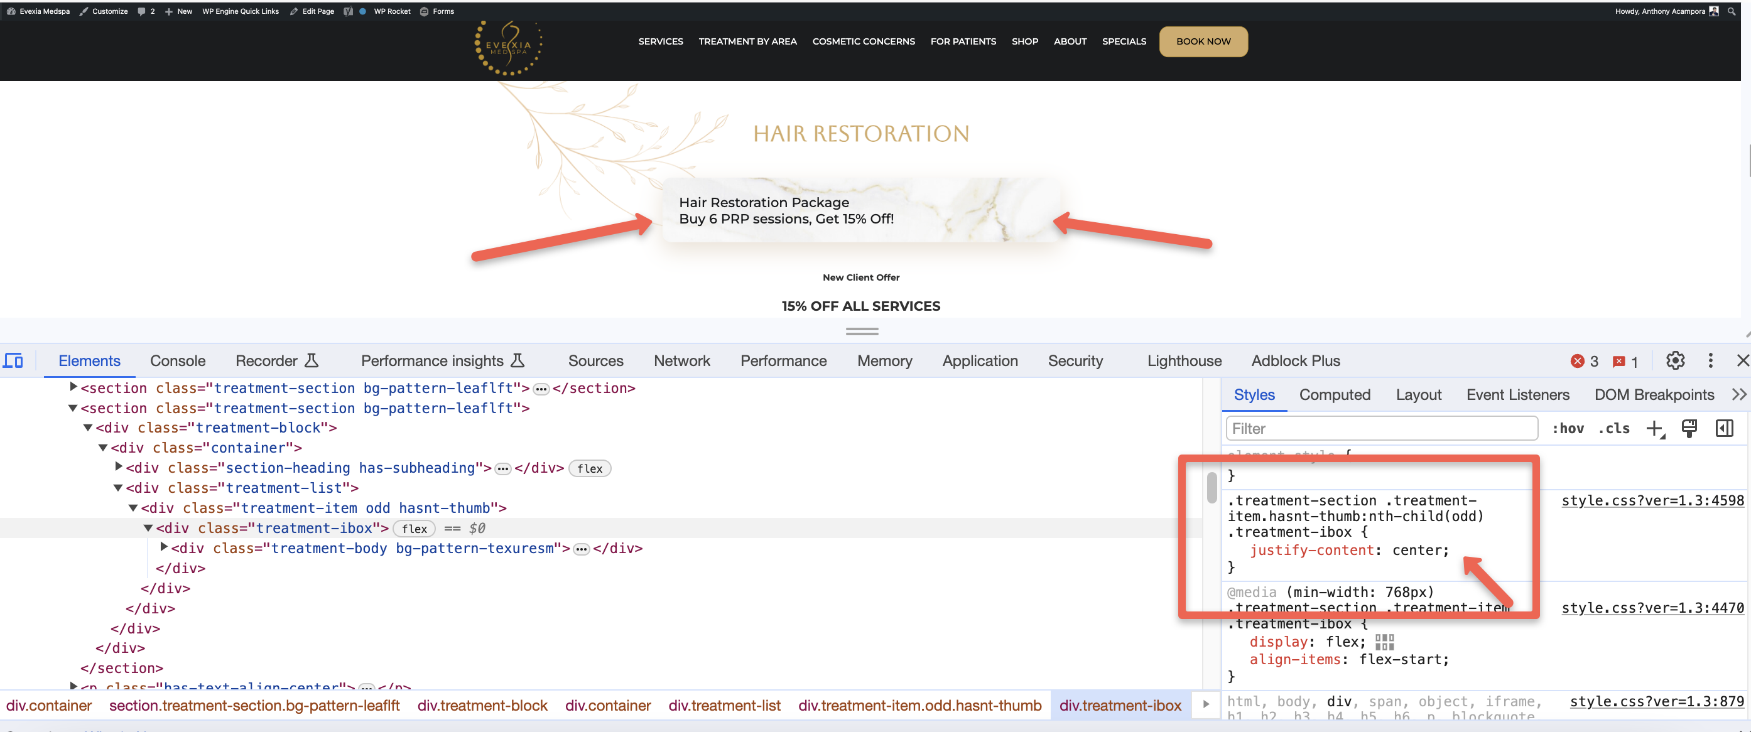Click the Styles Filter input field
1751x732 pixels.
coord(1381,428)
